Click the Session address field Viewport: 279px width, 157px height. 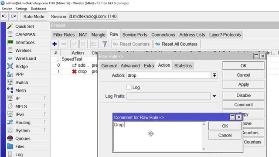(x=92, y=17)
